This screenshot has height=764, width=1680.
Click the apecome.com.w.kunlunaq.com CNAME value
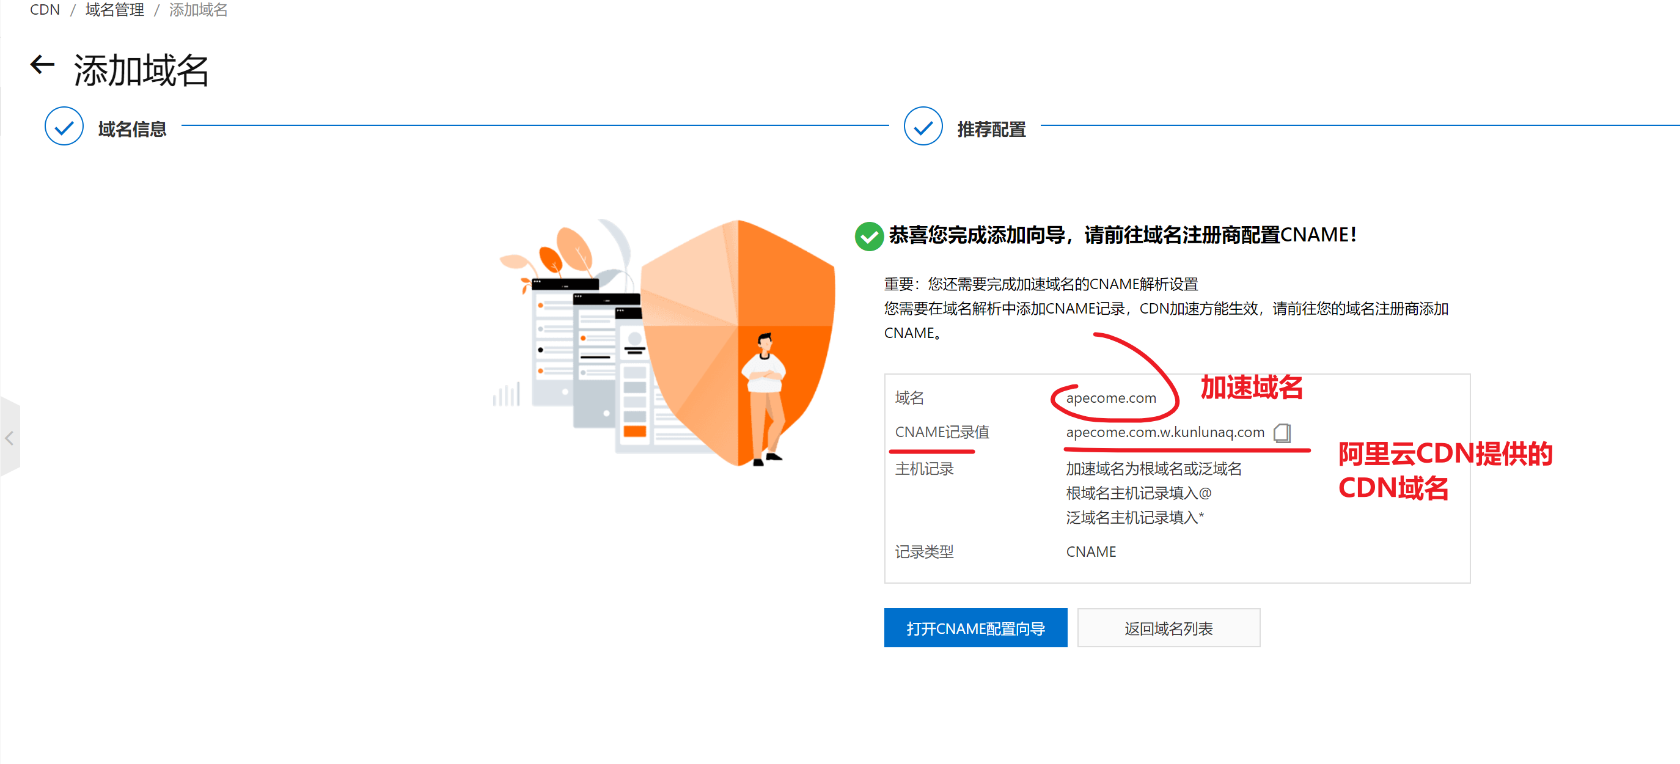point(1165,433)
